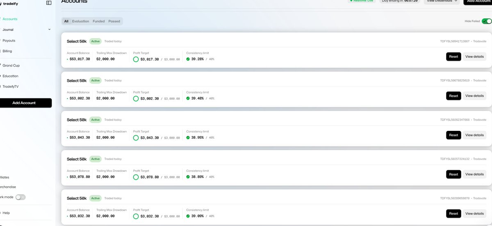Click the green check beside 39.28%
492x226 pixels.
point(188,59)
